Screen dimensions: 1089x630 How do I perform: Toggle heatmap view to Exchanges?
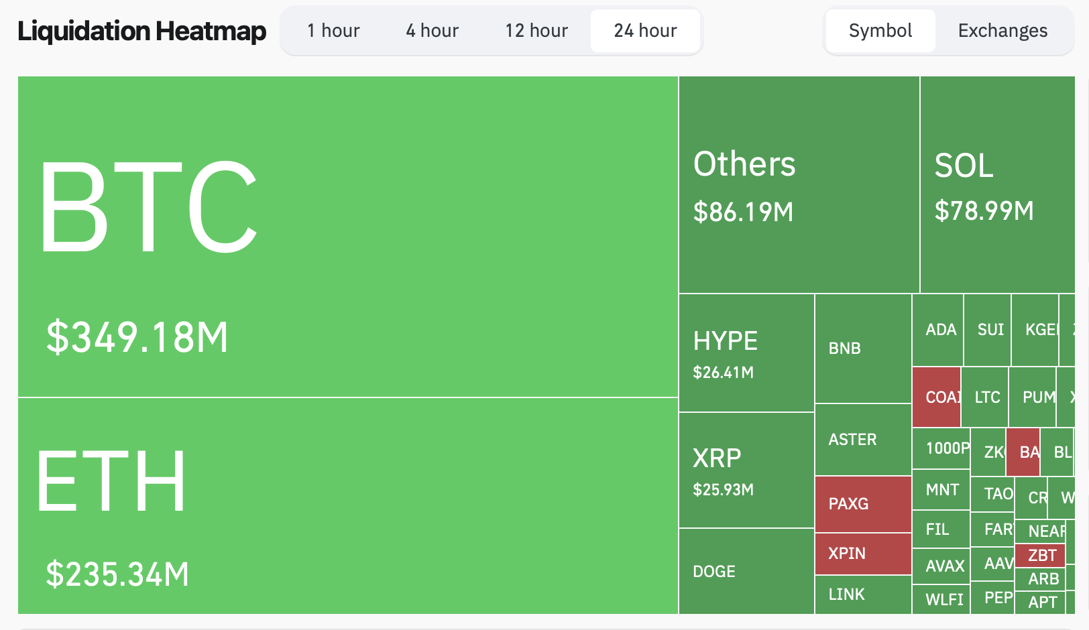coord(1002,31)
